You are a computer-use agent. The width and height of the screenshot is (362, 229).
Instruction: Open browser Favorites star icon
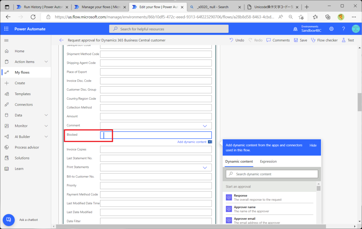click(315, 17)
